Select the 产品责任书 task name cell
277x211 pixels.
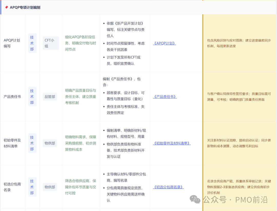(x=12, y=96)
